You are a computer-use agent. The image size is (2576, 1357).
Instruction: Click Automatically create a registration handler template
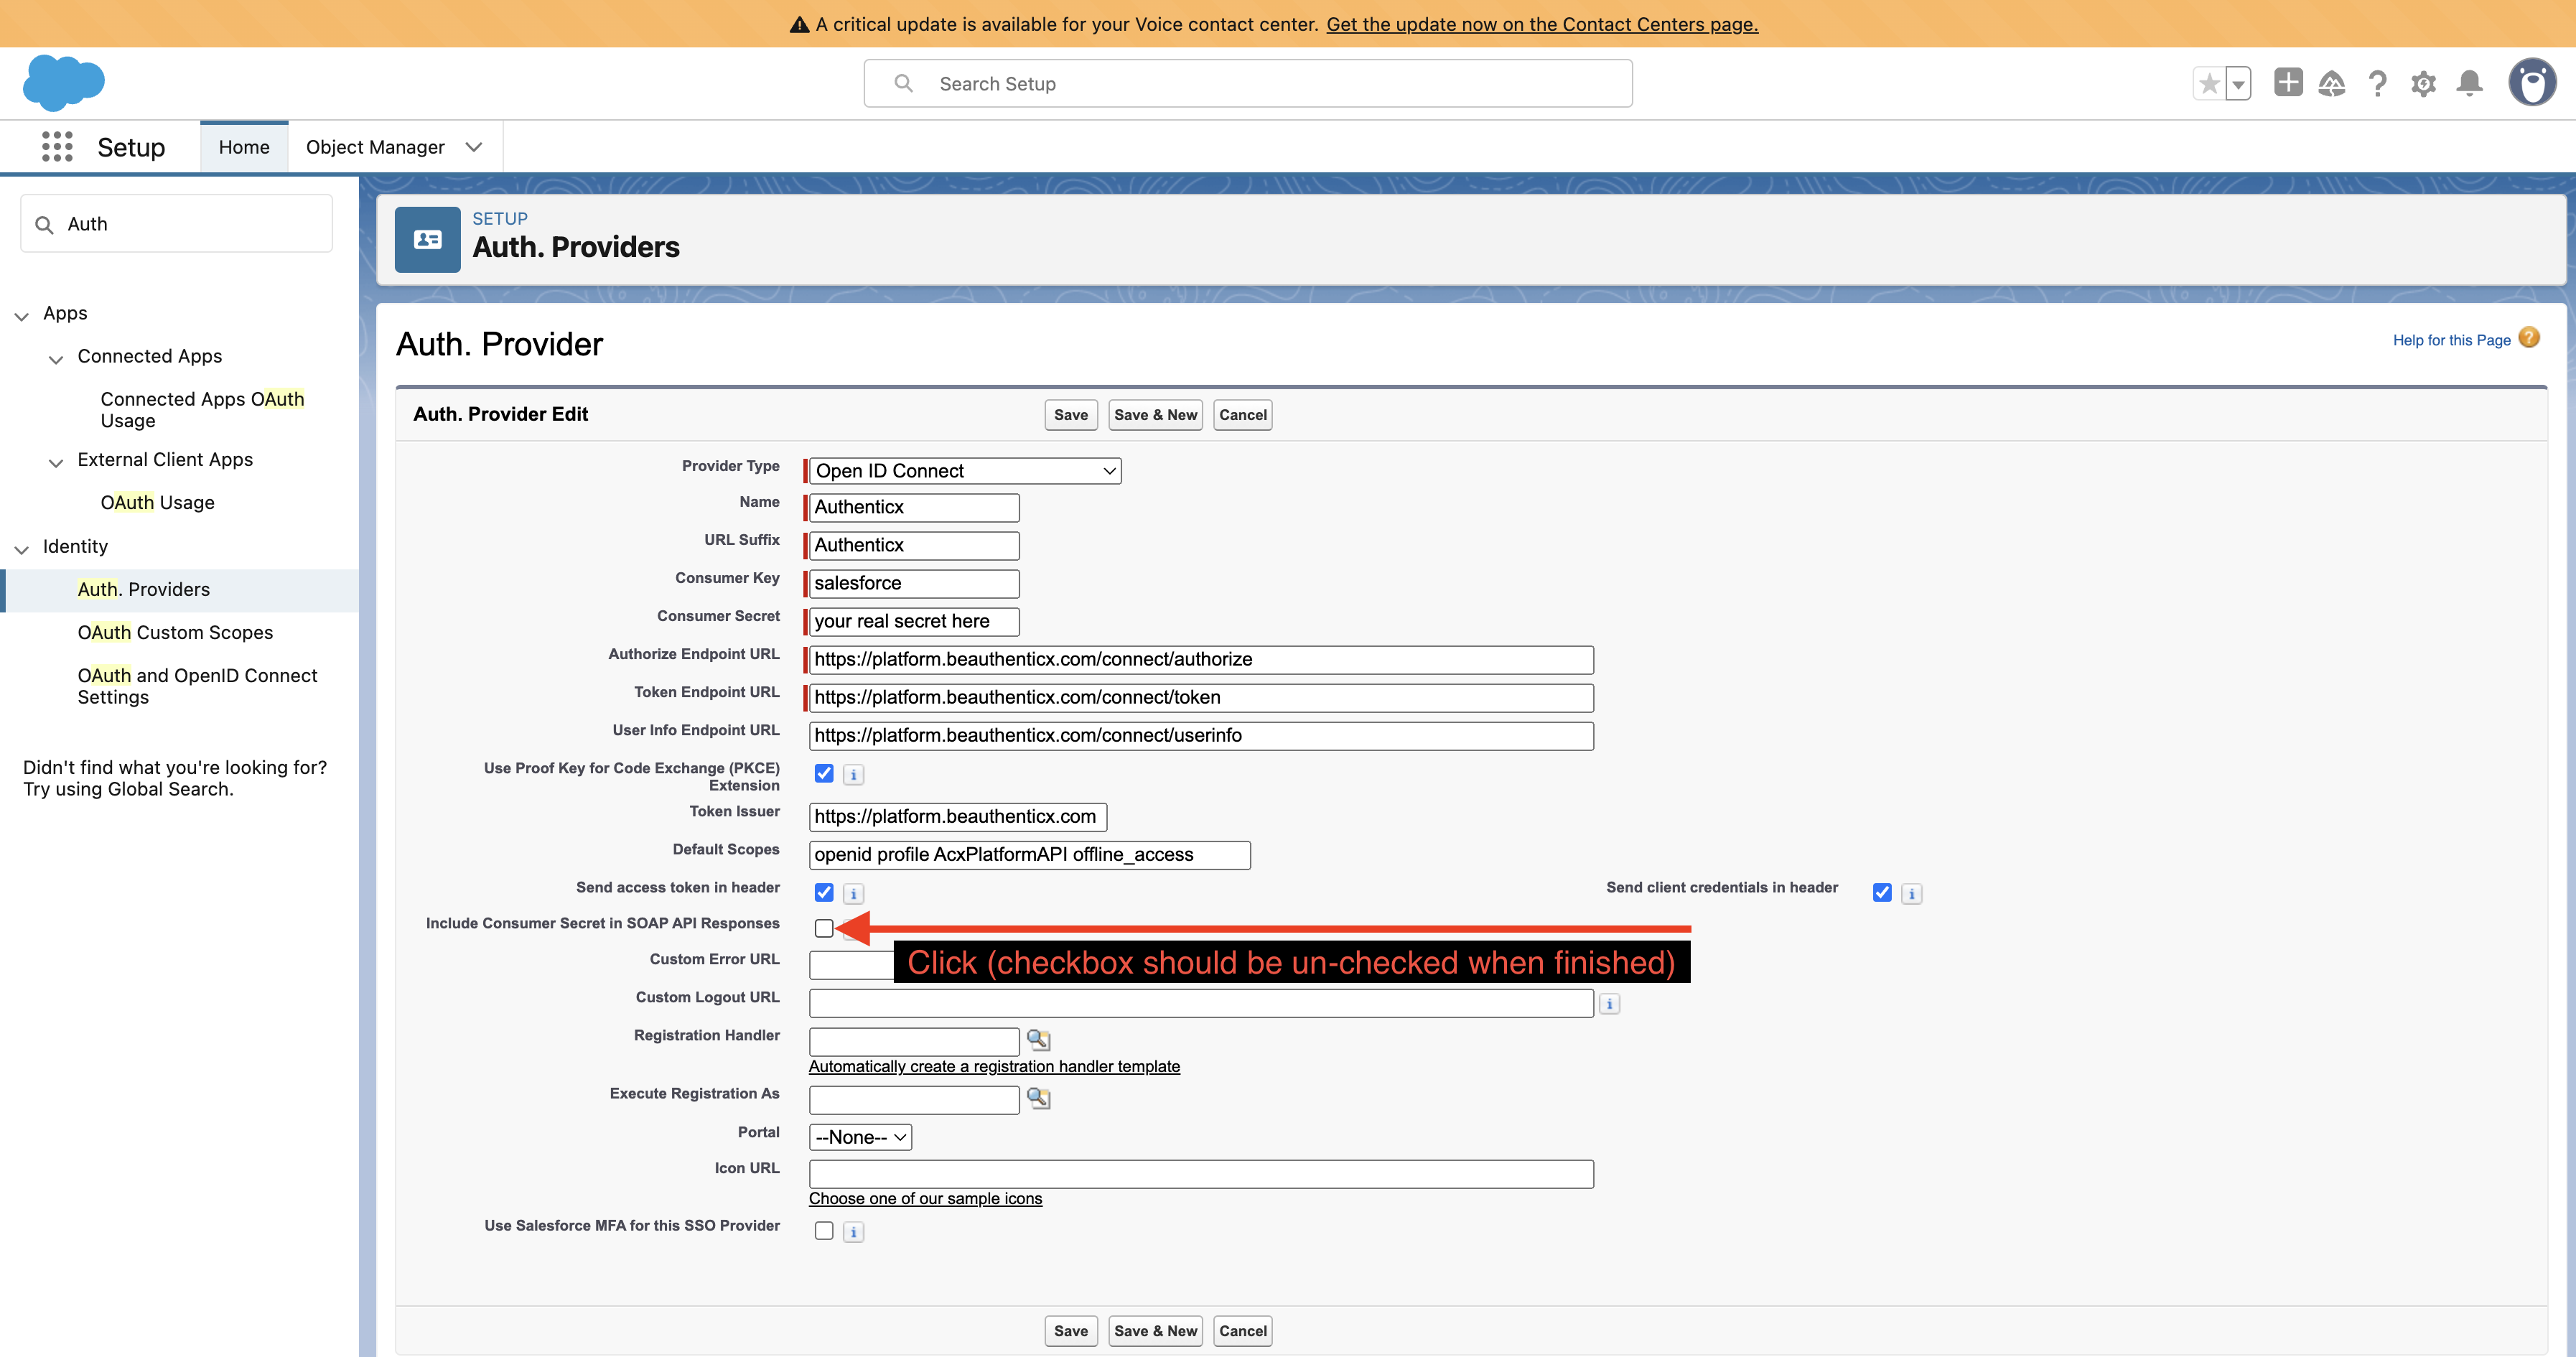coord(994,1067)
